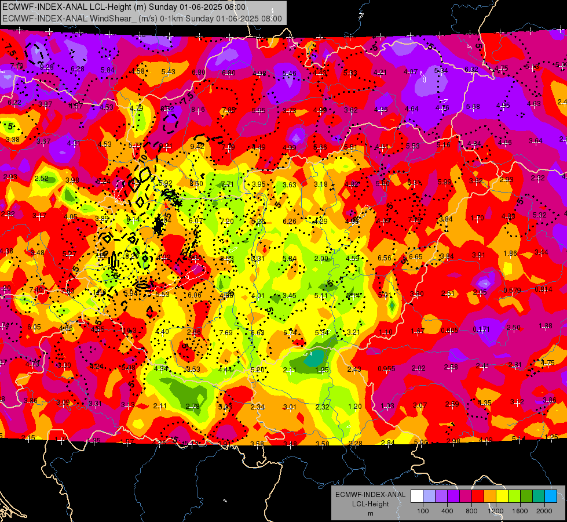Click the legend tick label 1200
Screen dimensions: 567x522
pyautogui.click(x=496, y=511)
